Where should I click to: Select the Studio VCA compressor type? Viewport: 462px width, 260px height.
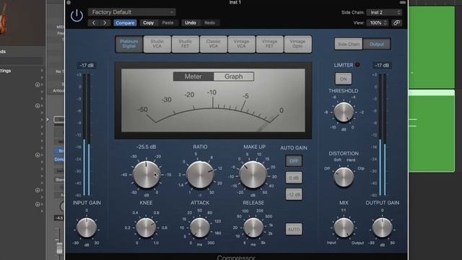[157, 44]
